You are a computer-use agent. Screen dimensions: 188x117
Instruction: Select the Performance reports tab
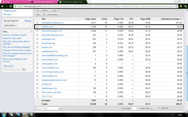[73, 2]
